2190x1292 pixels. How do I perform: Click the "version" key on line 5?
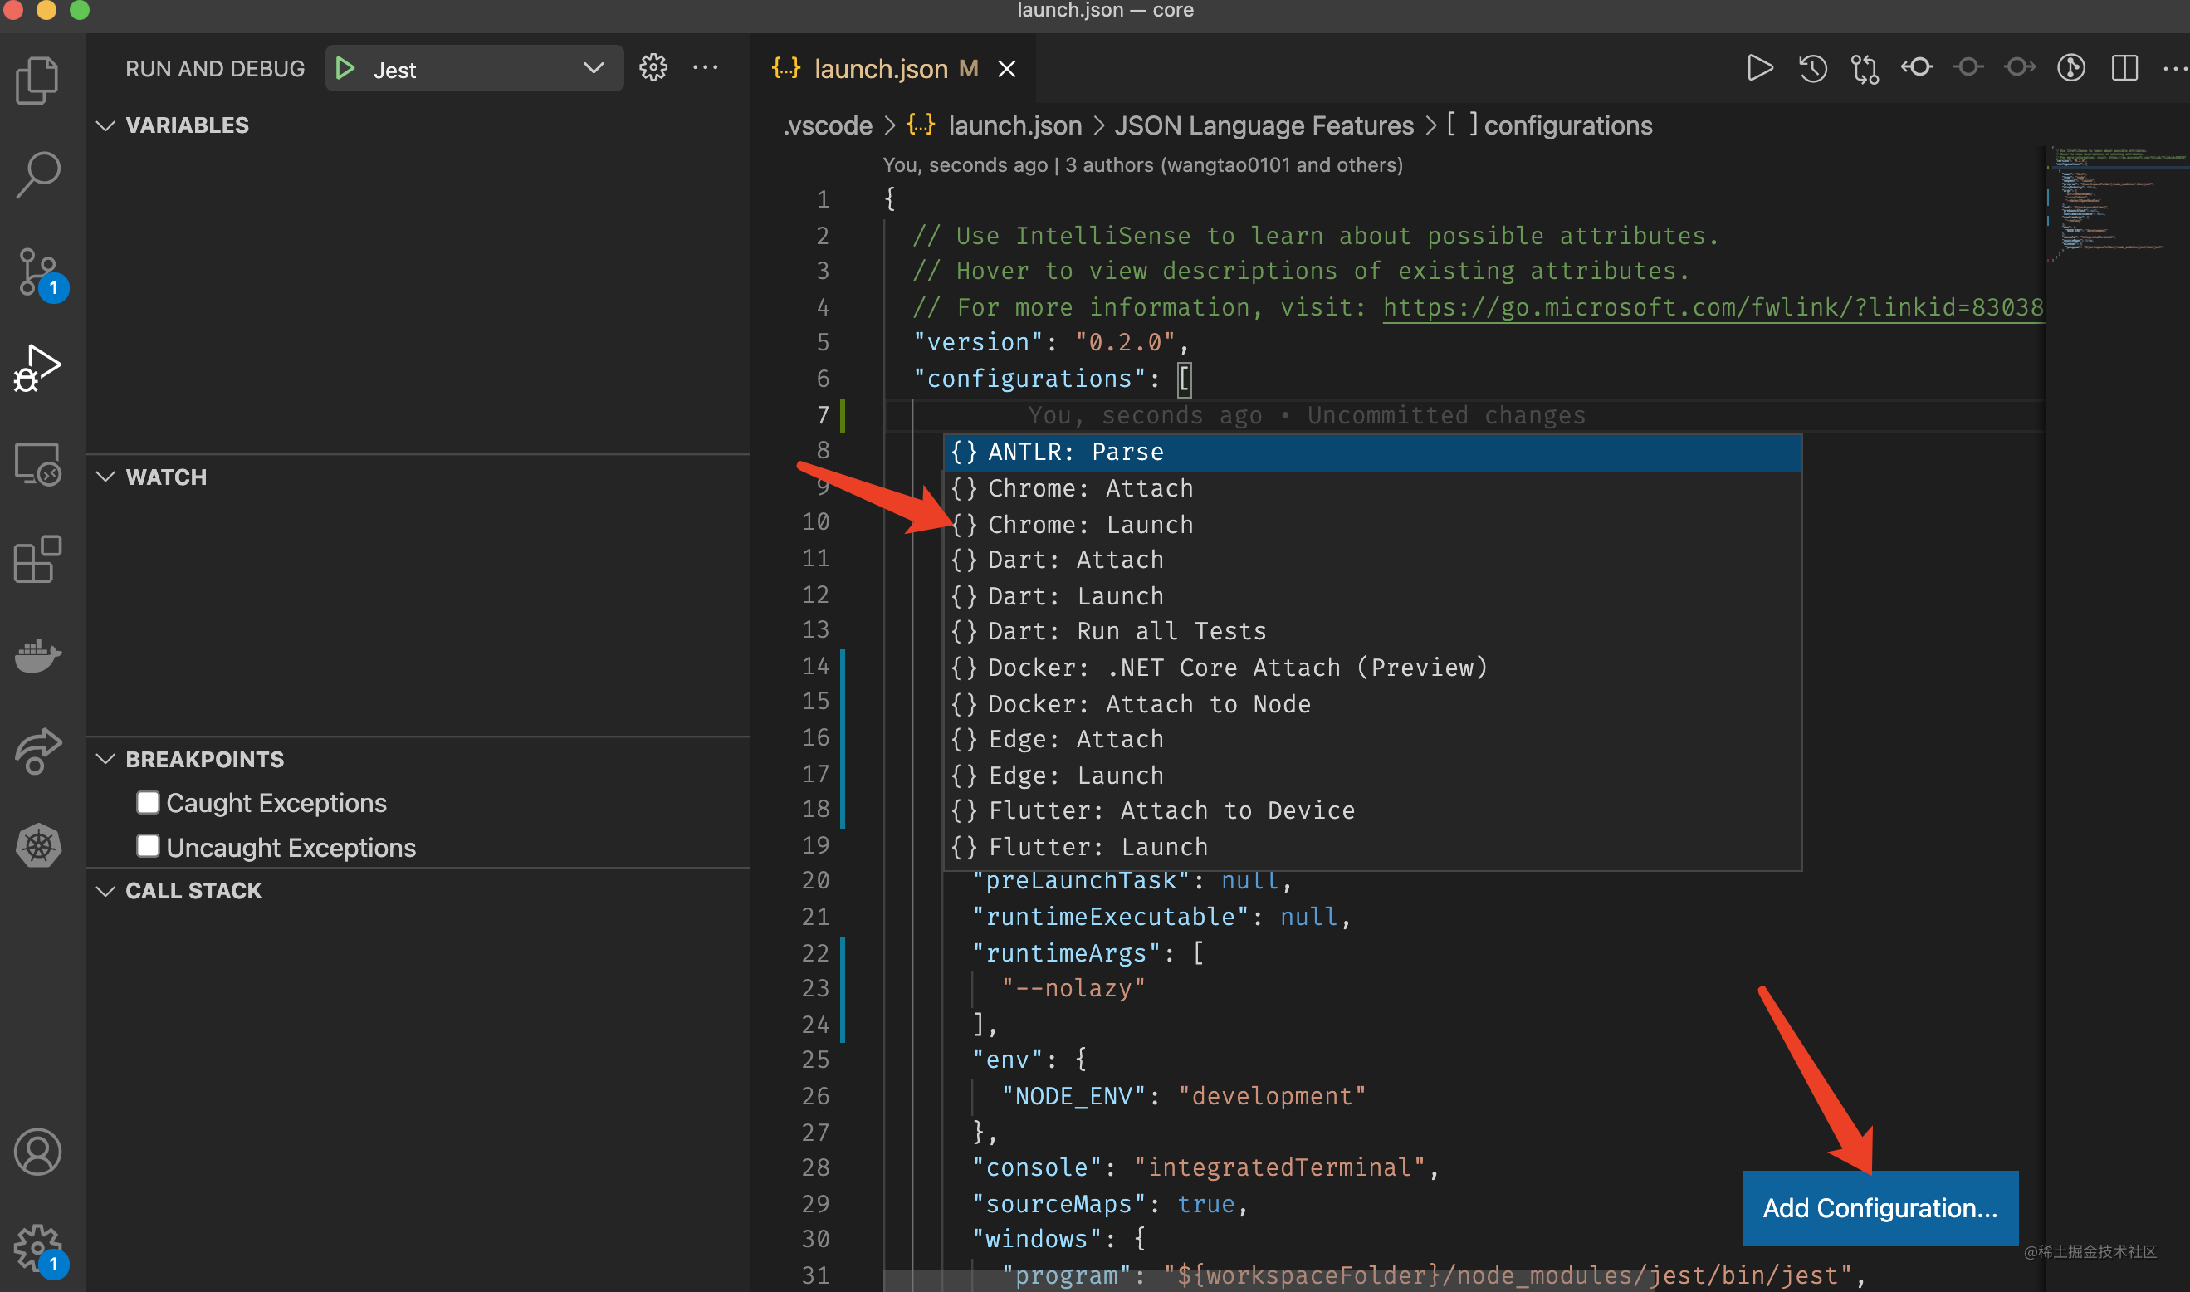979,342
